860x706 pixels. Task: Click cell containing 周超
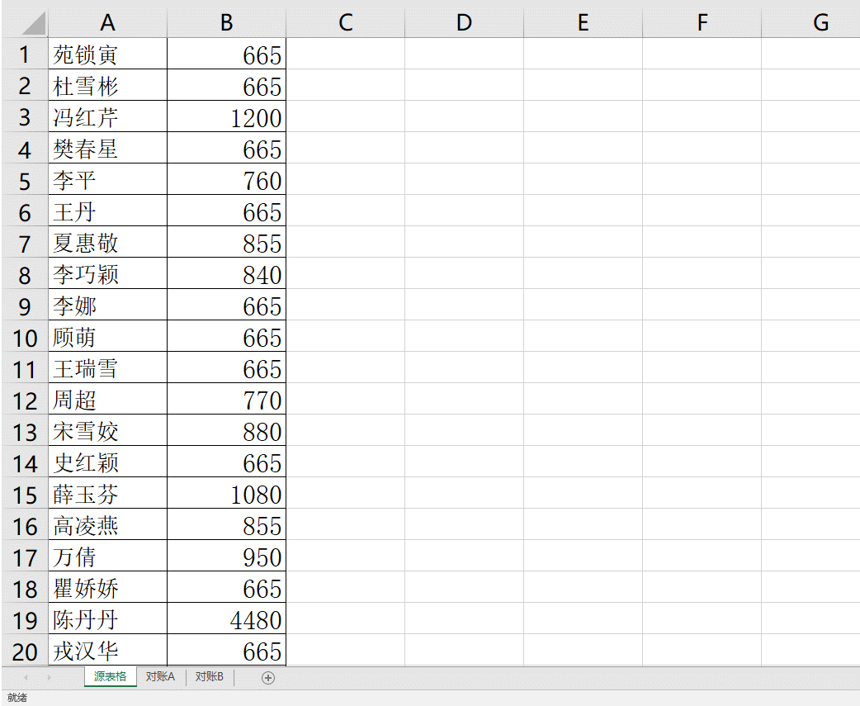coord(107,399)
